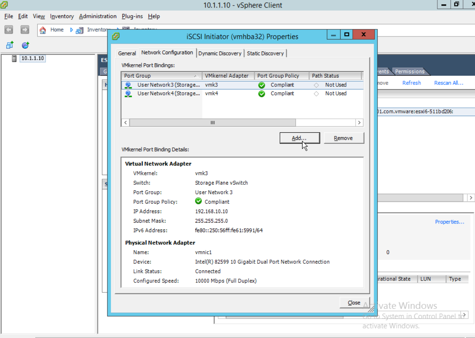Click the host icon beside 10.1.1.10
Viewport: 475px width, 338px height.
point(15,58)
